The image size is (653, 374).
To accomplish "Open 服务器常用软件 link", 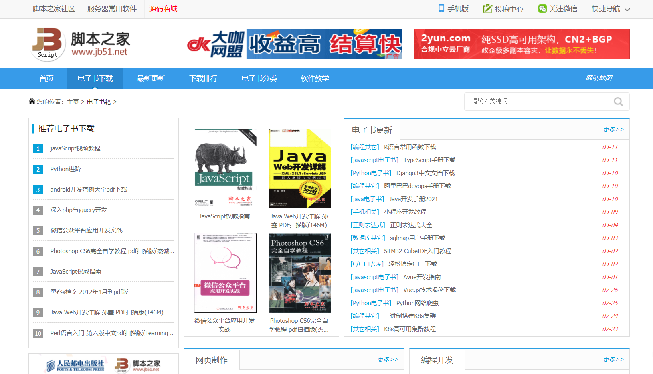I will point(112,9).
